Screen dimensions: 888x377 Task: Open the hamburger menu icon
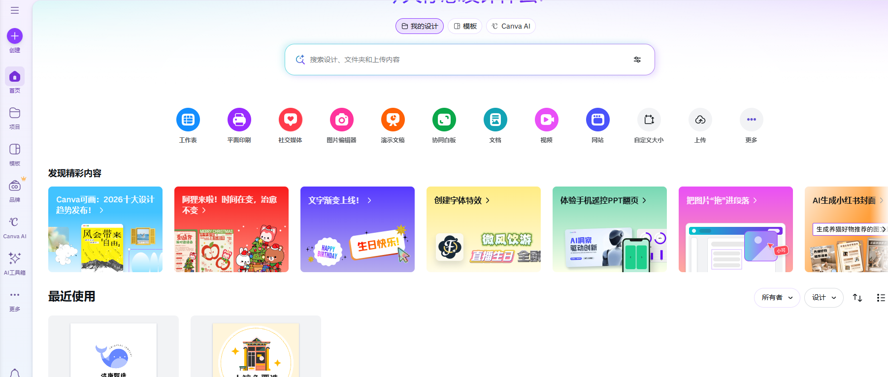pos(15,10)
